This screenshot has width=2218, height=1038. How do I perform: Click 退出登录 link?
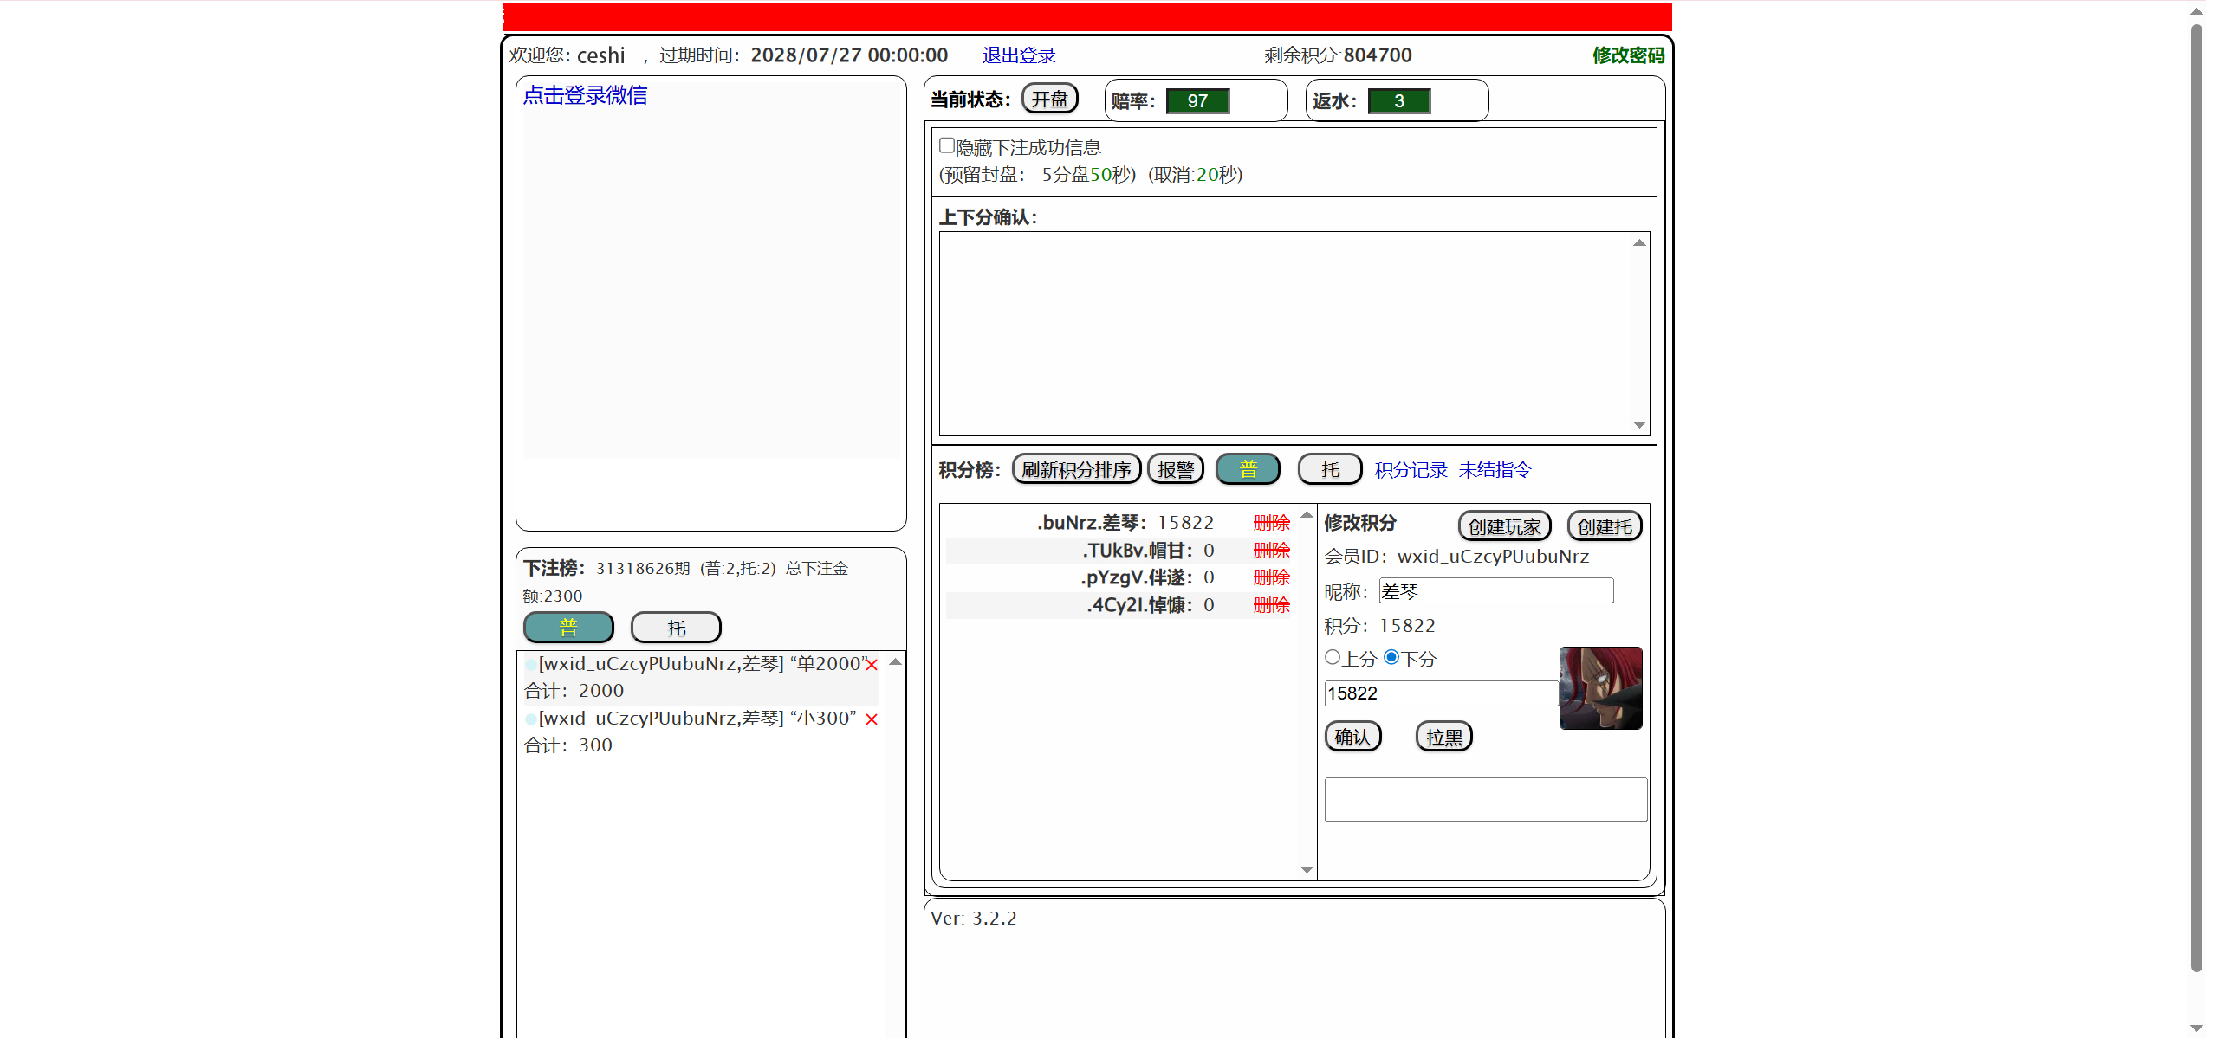[1019, 55]
